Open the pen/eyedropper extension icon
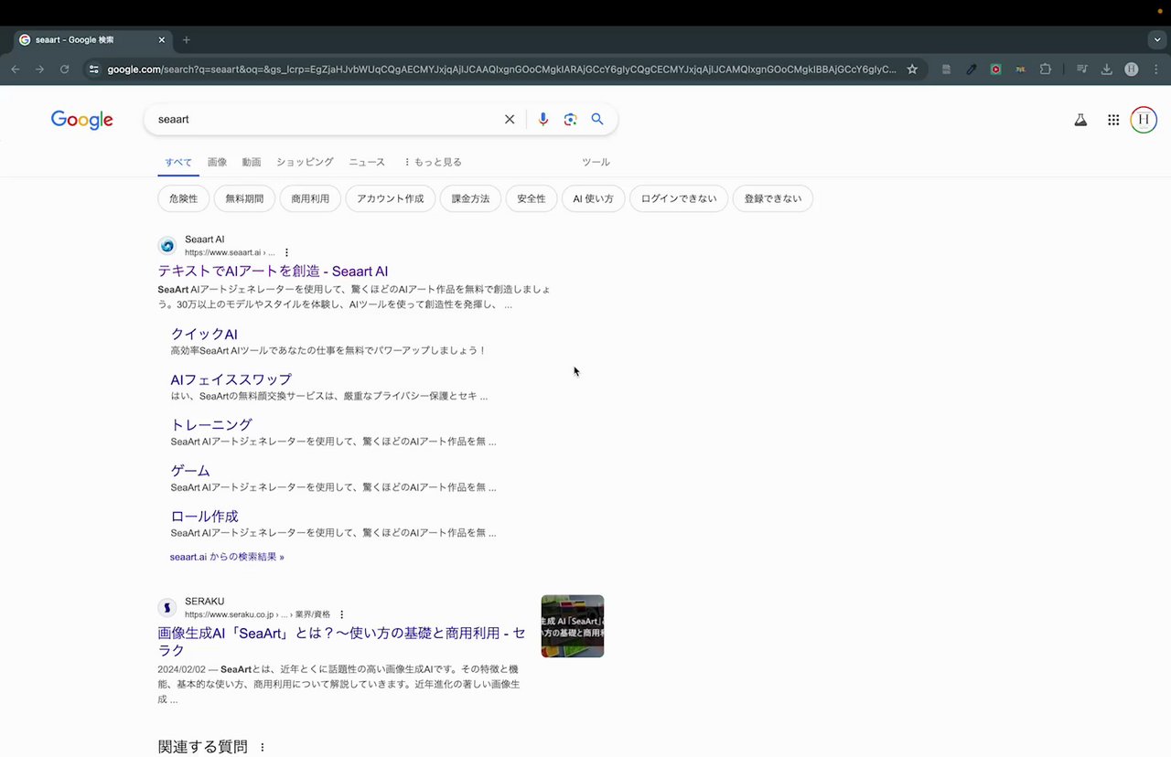Viewport: 1171px width, 757px height. click(x=971, y=69)
